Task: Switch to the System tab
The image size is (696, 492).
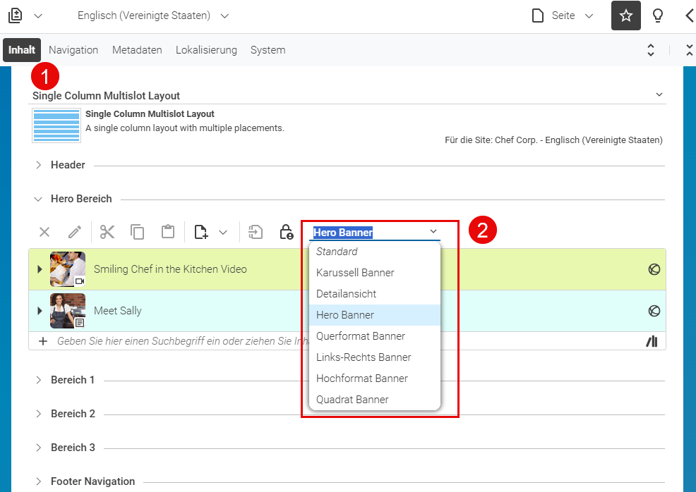Action: [268, 49]
